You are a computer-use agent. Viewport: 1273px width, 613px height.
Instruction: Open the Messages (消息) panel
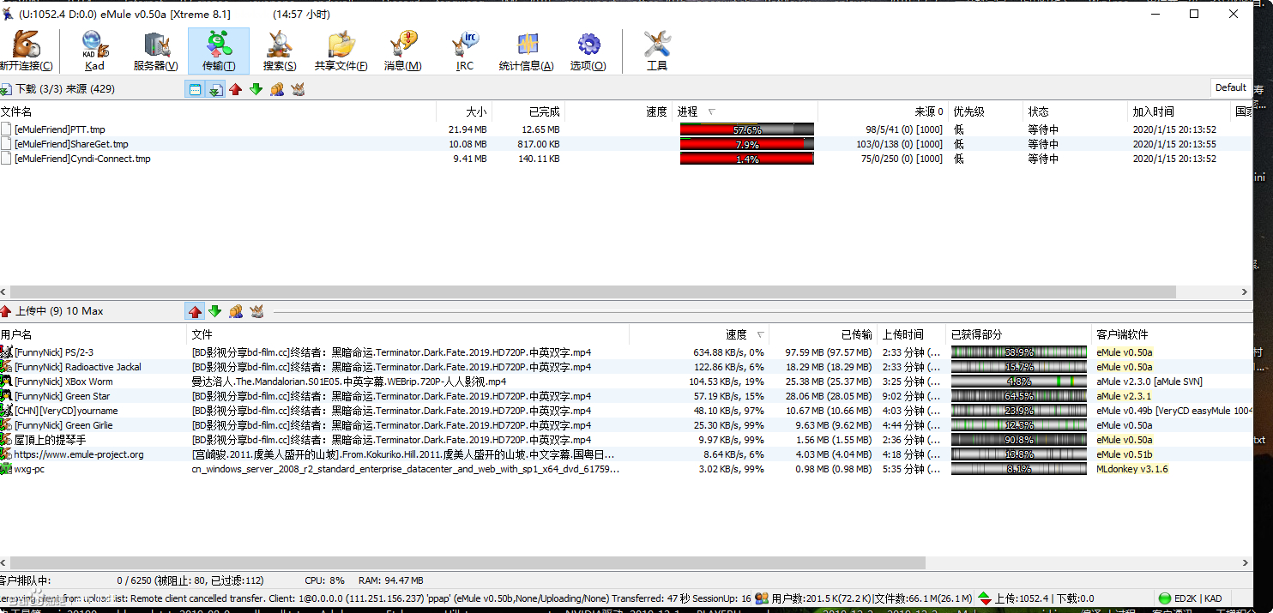coord(402,51)
